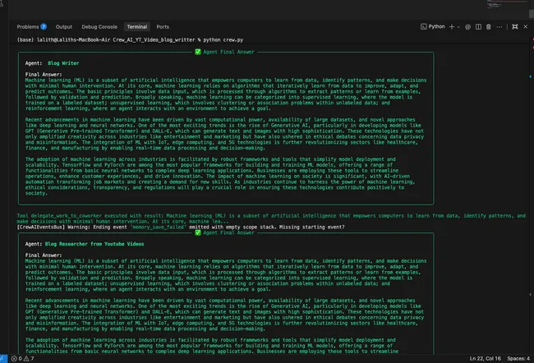534x363 pixels.
Task: Click the remote window indicator in status bar
Action: 3,359
